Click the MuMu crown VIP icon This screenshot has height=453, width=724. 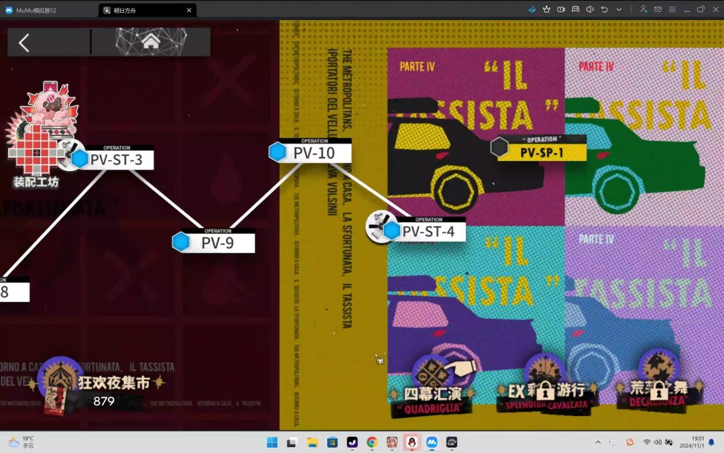coord(547,9)
